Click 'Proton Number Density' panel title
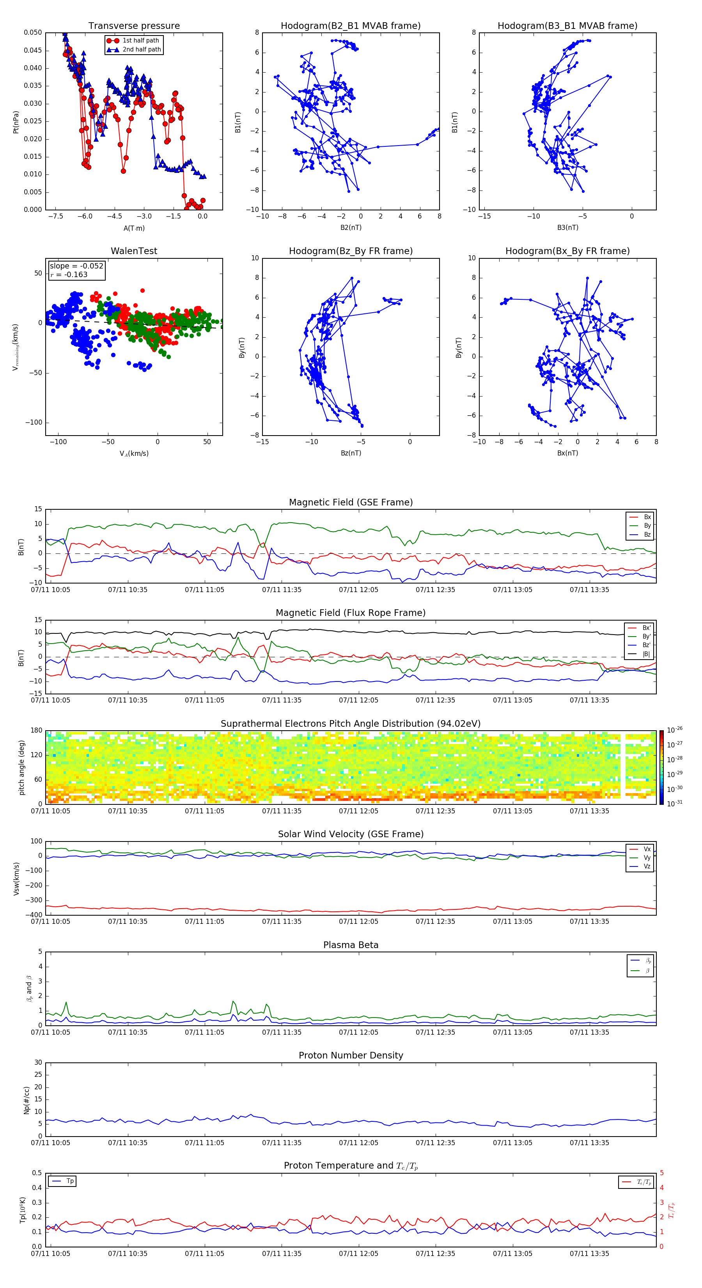The height and width of the screenshot is (1288, 702). [x=351, y=1055]
